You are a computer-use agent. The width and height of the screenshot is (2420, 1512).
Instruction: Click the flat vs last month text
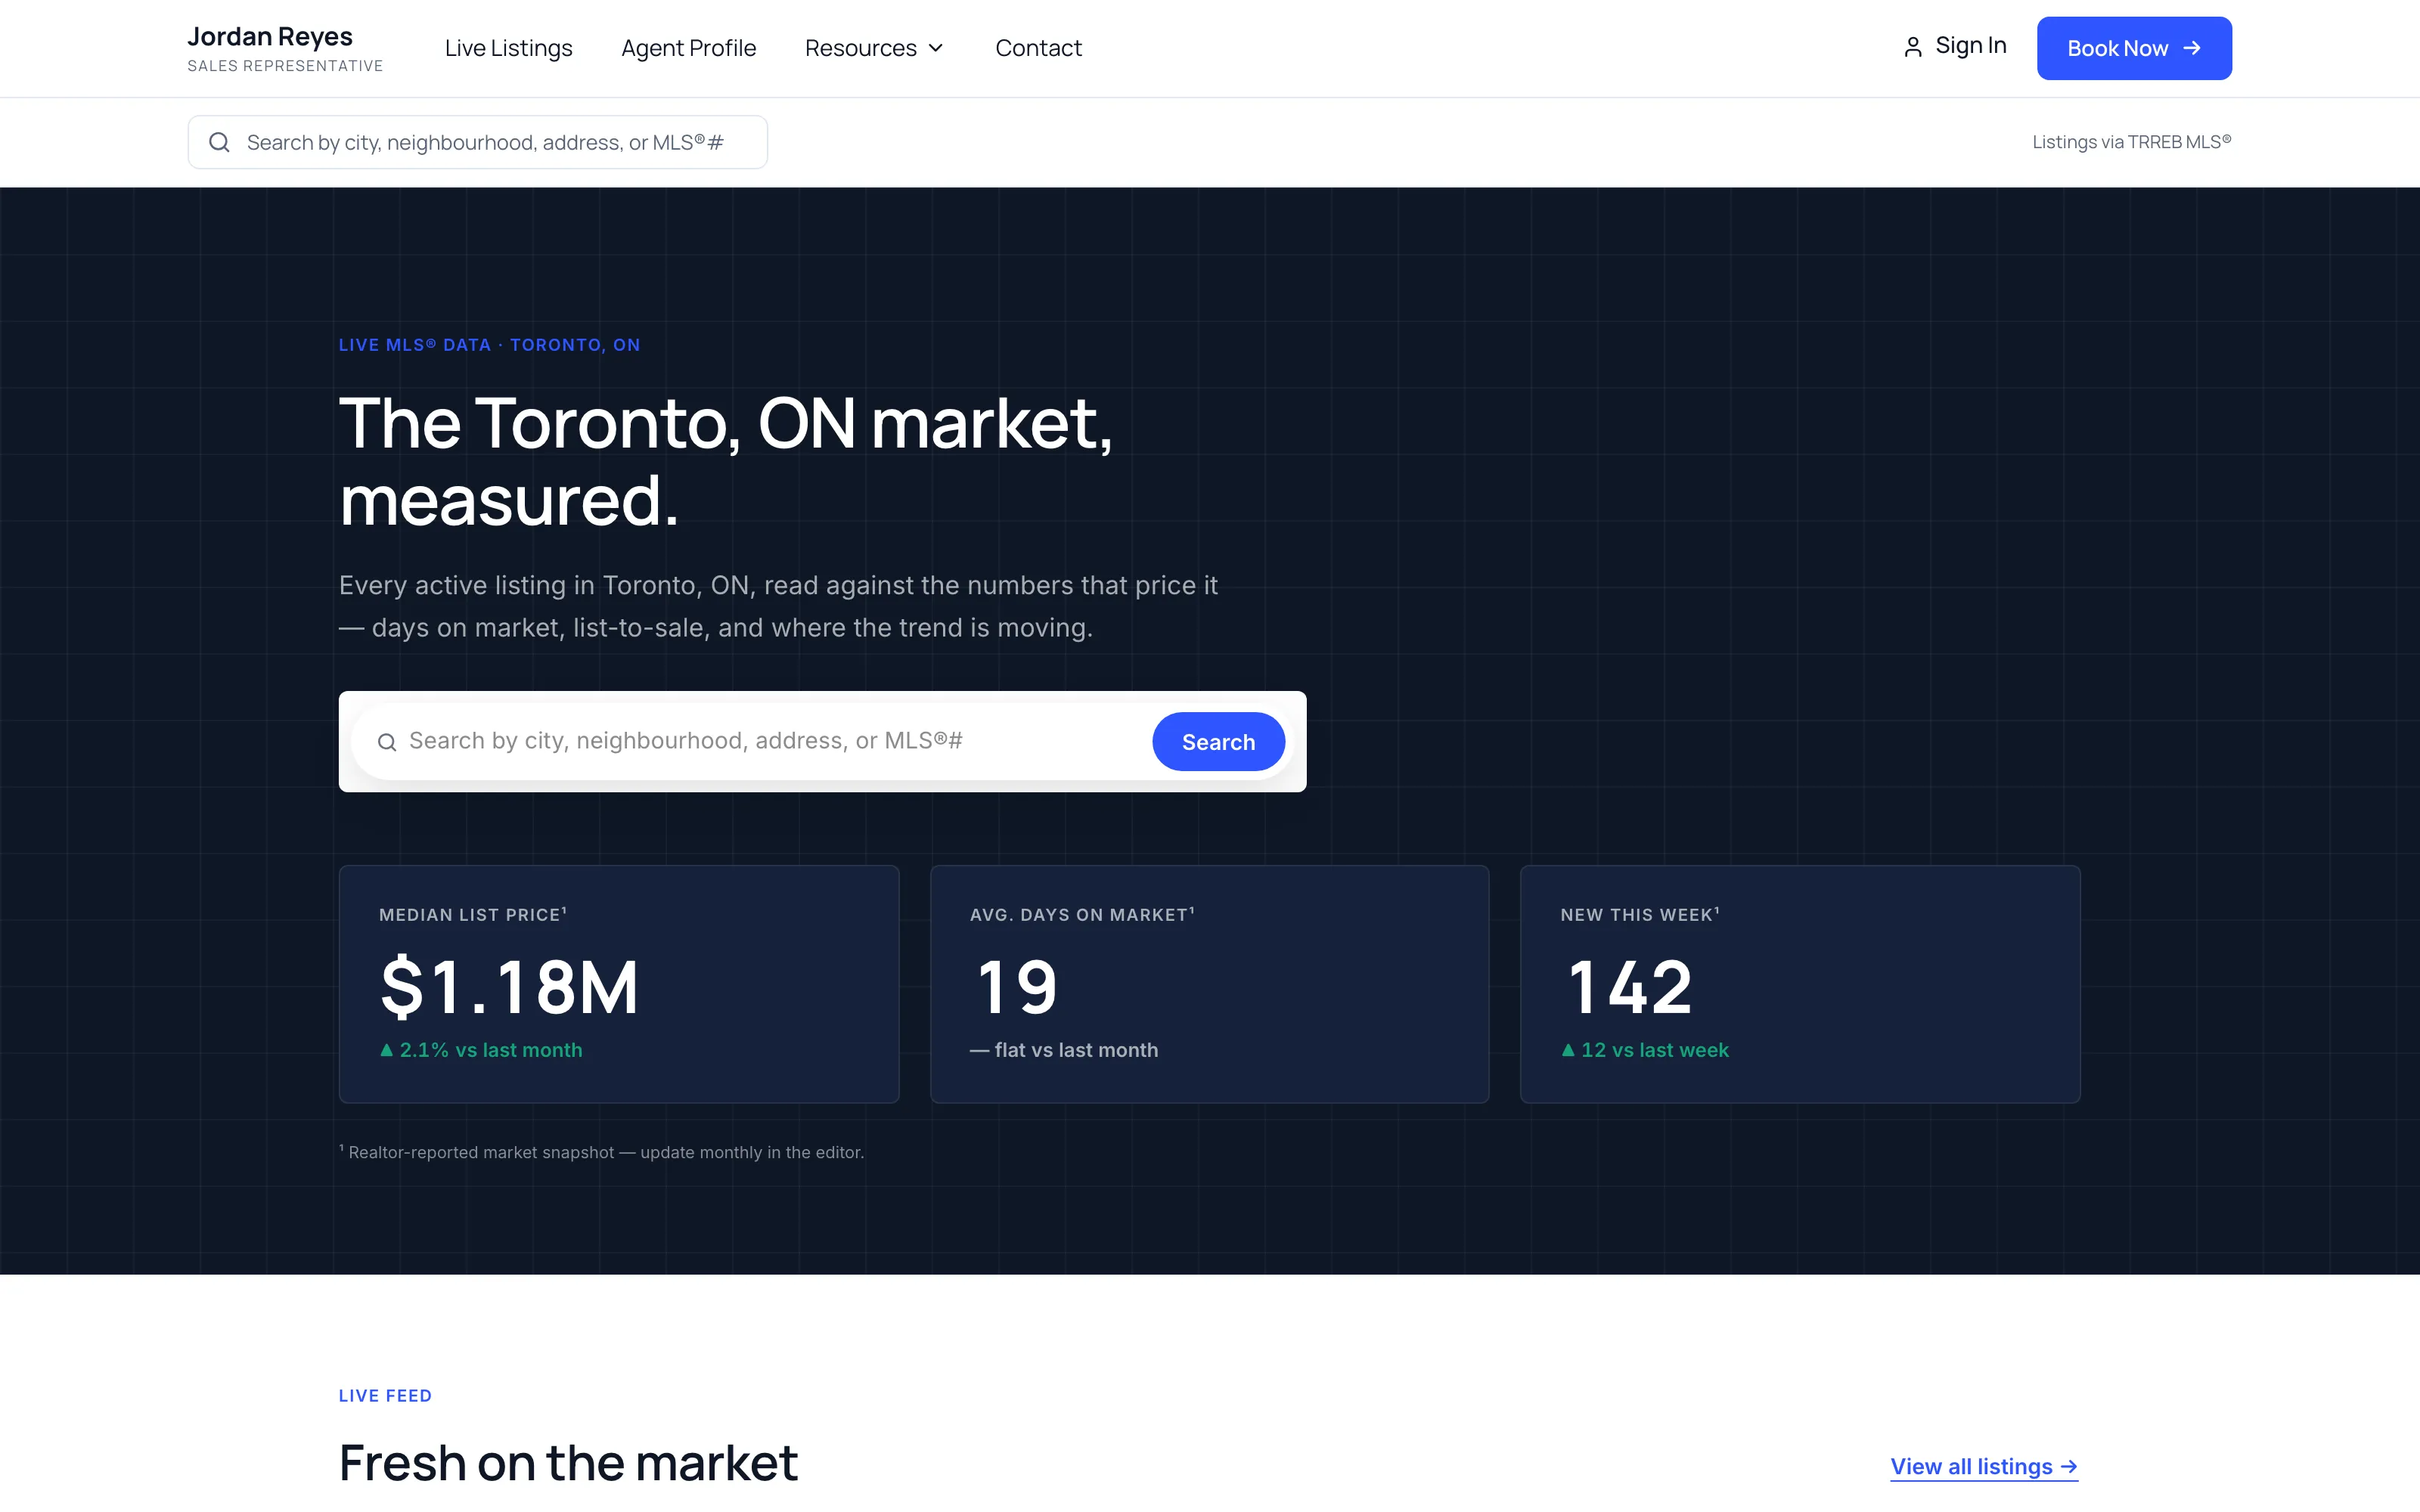click(1064, 1050)
